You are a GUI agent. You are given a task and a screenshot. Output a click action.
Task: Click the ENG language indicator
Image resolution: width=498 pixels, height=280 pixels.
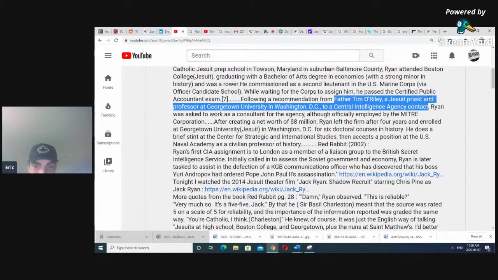coord(459,248)
